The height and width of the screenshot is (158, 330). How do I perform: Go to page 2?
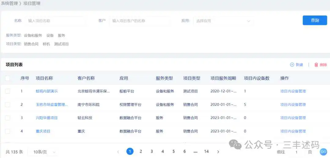(141, 152)
